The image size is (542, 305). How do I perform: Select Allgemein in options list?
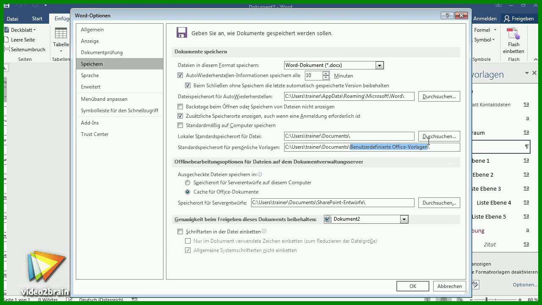click(119, 30)
